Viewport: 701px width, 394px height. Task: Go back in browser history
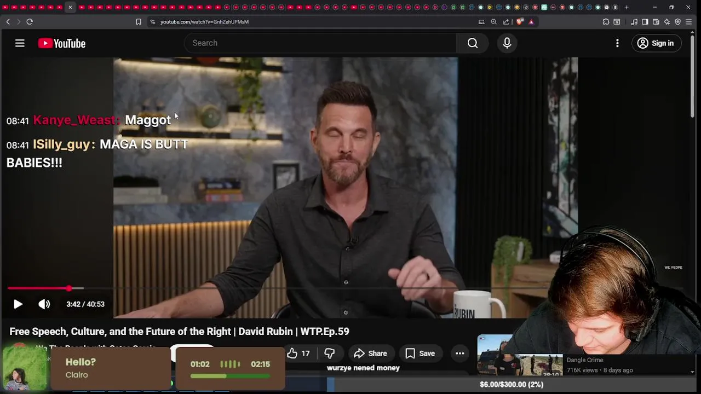coord(8,22)
